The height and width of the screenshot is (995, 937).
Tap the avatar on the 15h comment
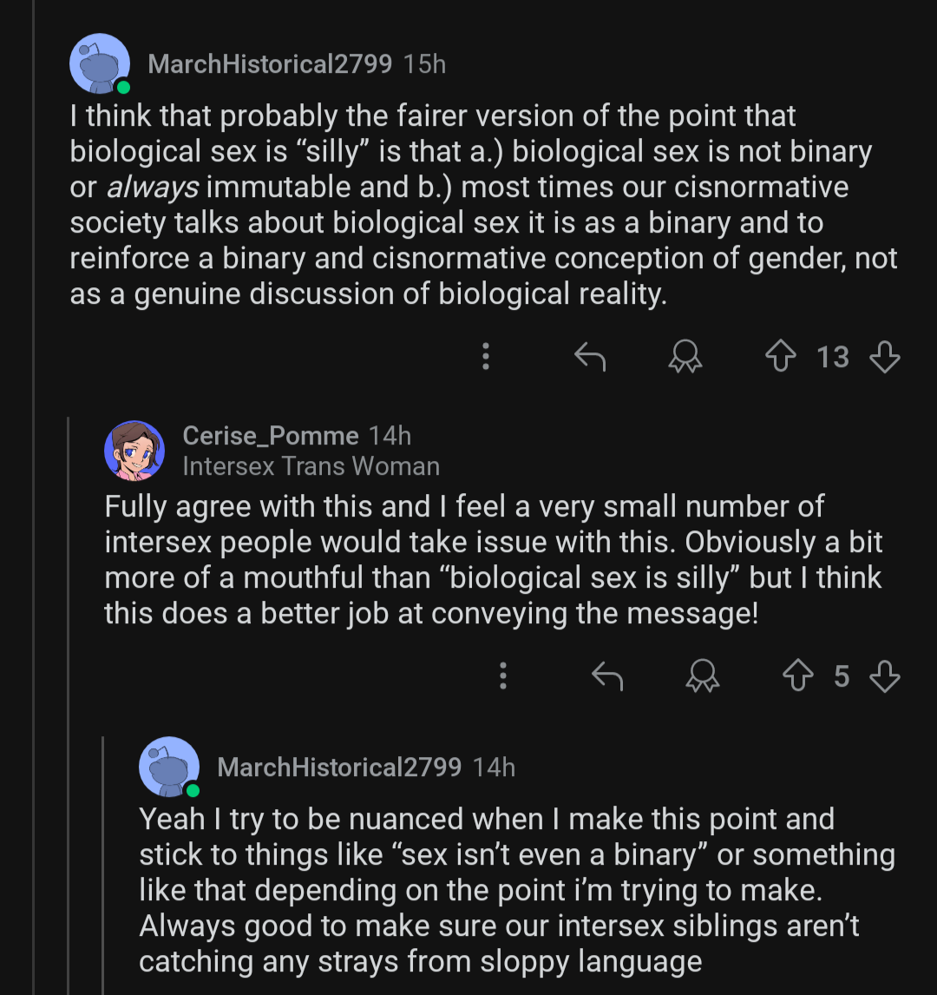point(100,64)
